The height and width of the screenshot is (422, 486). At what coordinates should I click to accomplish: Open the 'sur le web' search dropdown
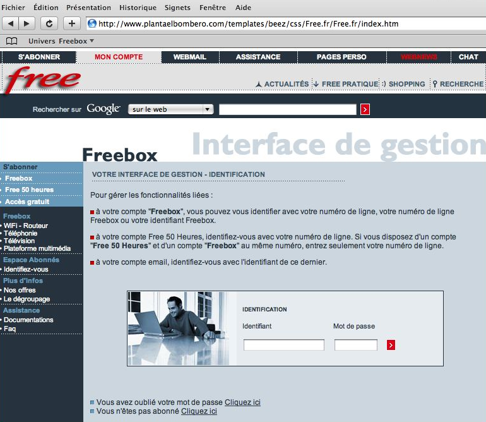click(171, 109)
